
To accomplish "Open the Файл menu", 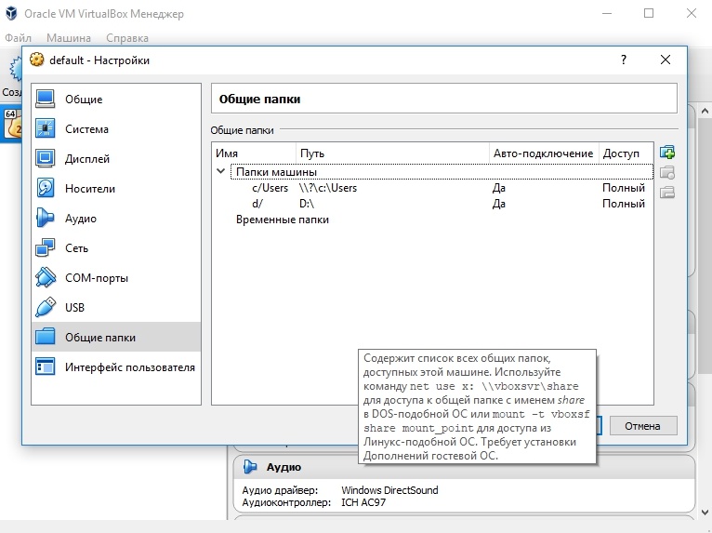I will point(19,38).
